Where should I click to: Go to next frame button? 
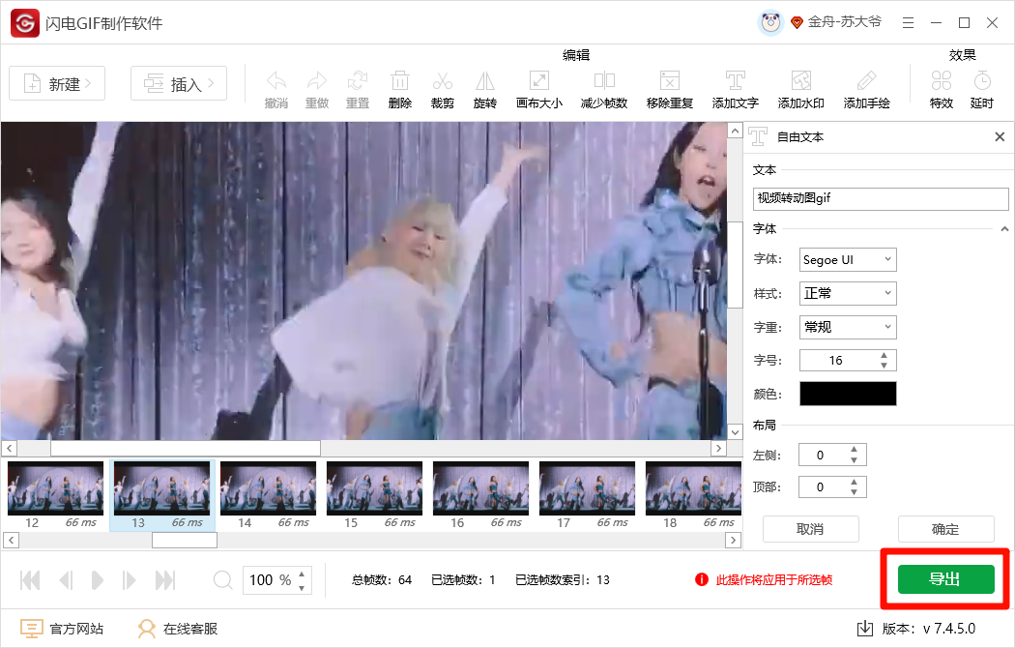click(129, 580)
